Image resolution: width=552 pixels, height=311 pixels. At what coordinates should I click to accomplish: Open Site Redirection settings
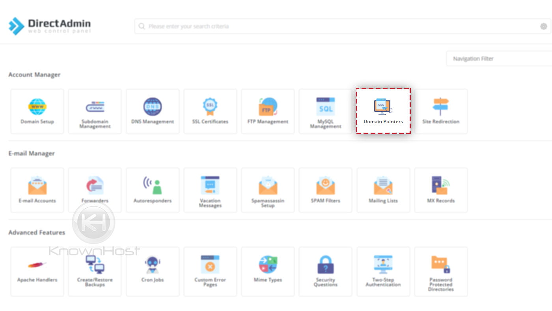tap(440, 111)
